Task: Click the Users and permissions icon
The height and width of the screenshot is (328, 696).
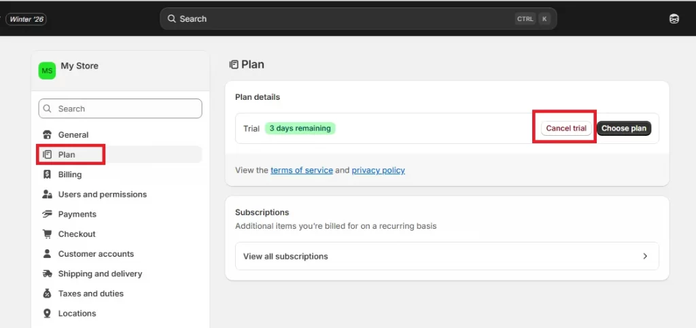Action: [x=47, y=194]
